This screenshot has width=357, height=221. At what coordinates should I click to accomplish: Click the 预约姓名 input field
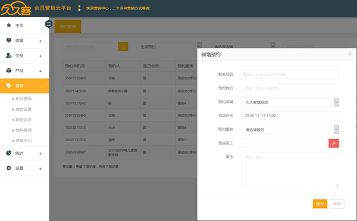(x=290, y=88)
